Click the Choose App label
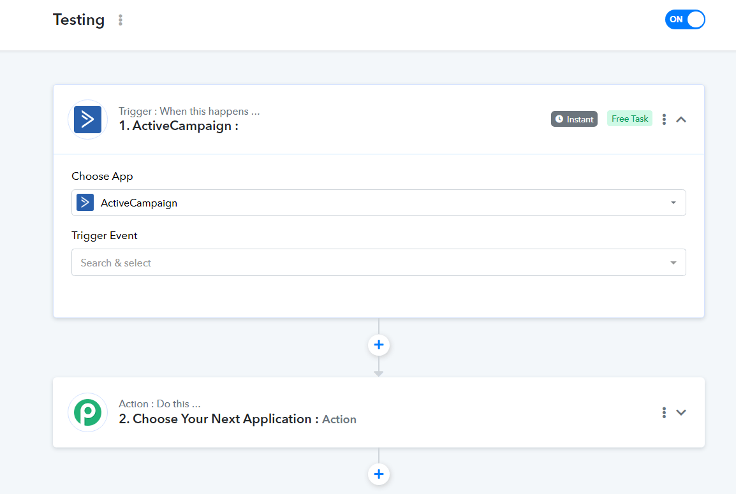736x494 pixels. (102, 177)
